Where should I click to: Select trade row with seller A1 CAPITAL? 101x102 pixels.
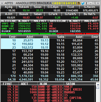pyautogui.click(x=48, y=98)
